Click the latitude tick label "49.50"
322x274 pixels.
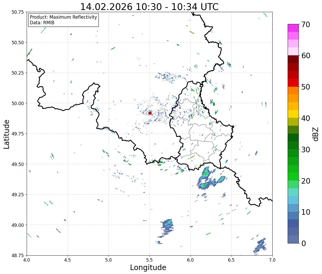click(x=18, y=164)
